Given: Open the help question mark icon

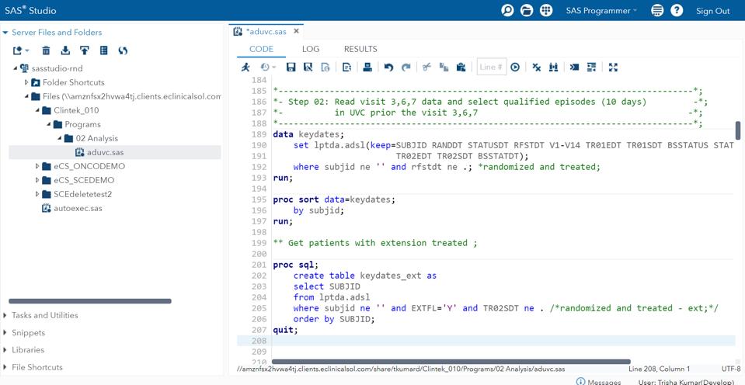Looking at the screenshot, I should pyautogui.click(x=677, y=10).
